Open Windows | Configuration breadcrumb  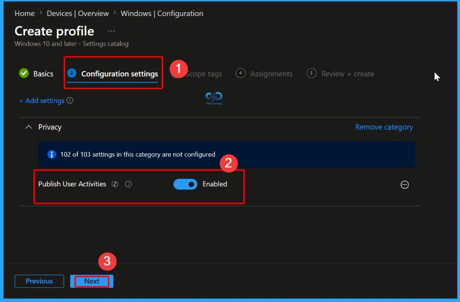(x=162, y=14)
